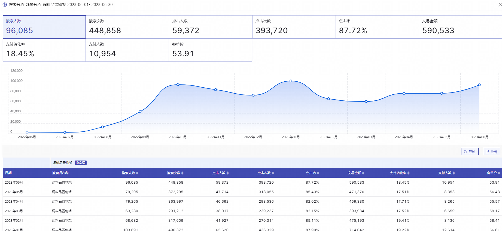This screenshot has height=231, width=502.
Task: Select the 搜索次数 metric card
Action: (x=127, y=27)
